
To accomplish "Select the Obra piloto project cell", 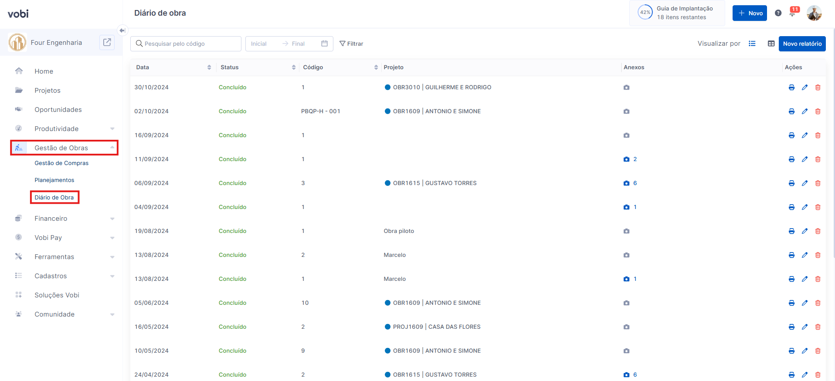I will click(399, 231).
